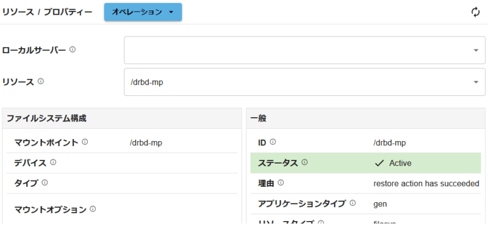Click info icon beside マウントオプション

93,209
